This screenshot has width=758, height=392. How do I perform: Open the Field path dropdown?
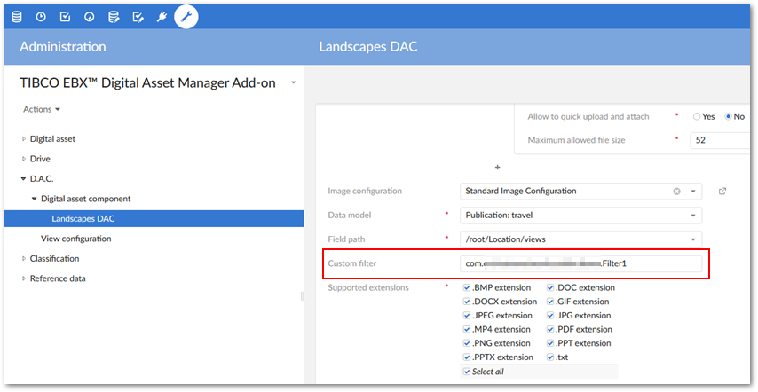pyautogui.click(x=580, y=239)
